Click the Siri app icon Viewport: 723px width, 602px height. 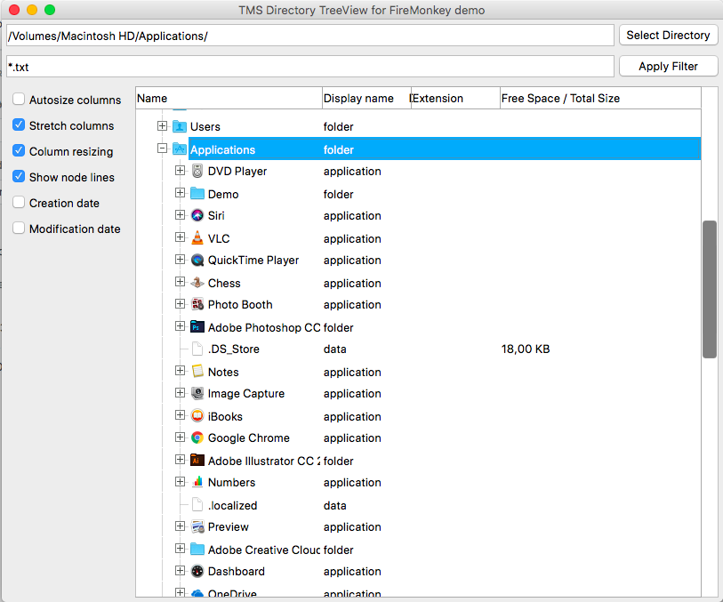tap(197, 215)
